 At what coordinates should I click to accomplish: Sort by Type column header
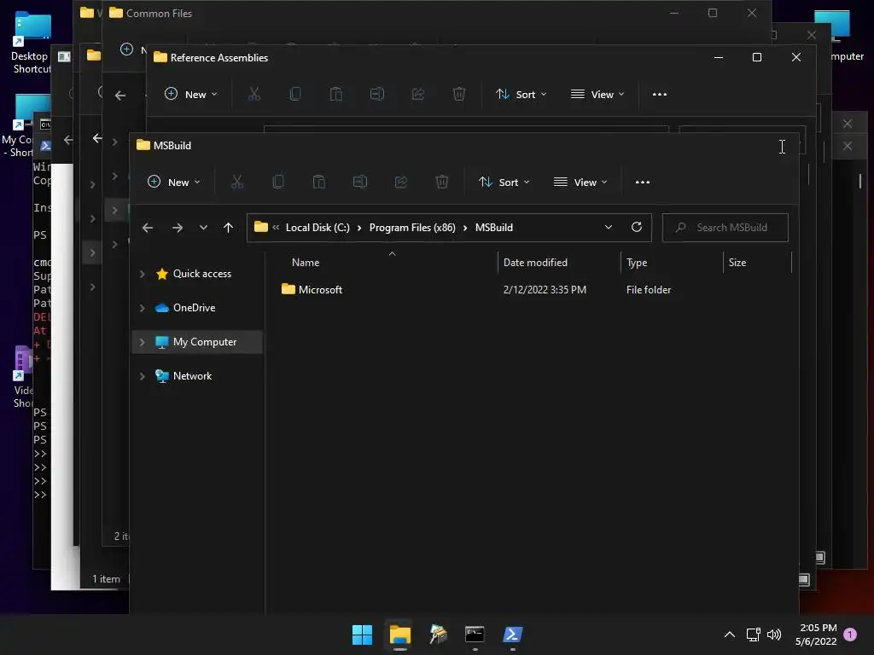637,263
